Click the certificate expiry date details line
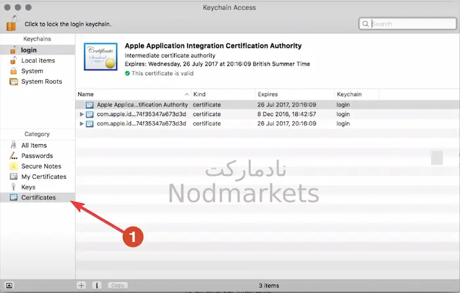The height and width of the screenshot is (293, 460). [x=217, y=64]
